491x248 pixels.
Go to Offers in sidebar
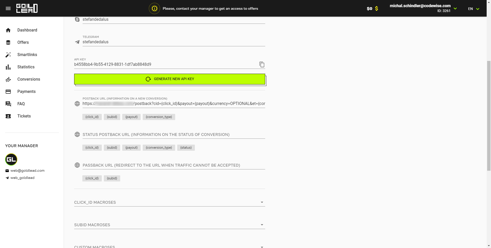[23, 42]
